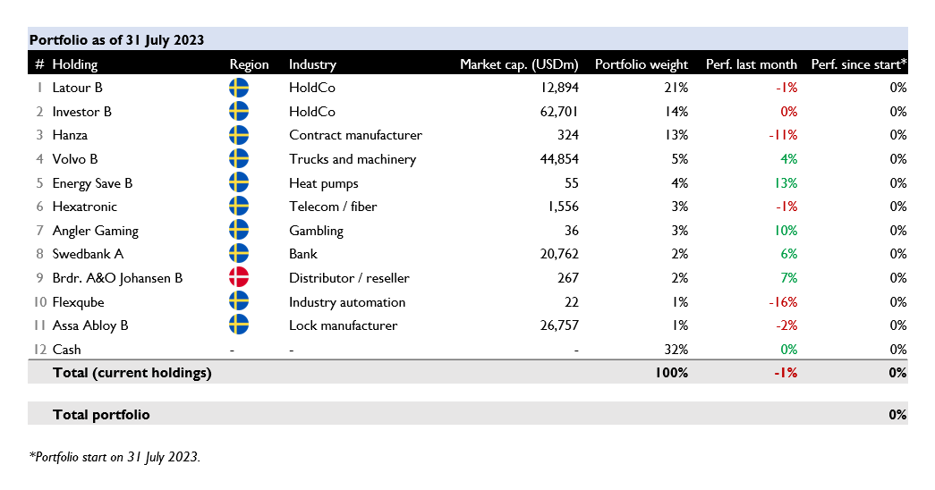Screen dimensions: 935x490
Task: Click the Hanza holding name
Action: [x=70, y=135]
